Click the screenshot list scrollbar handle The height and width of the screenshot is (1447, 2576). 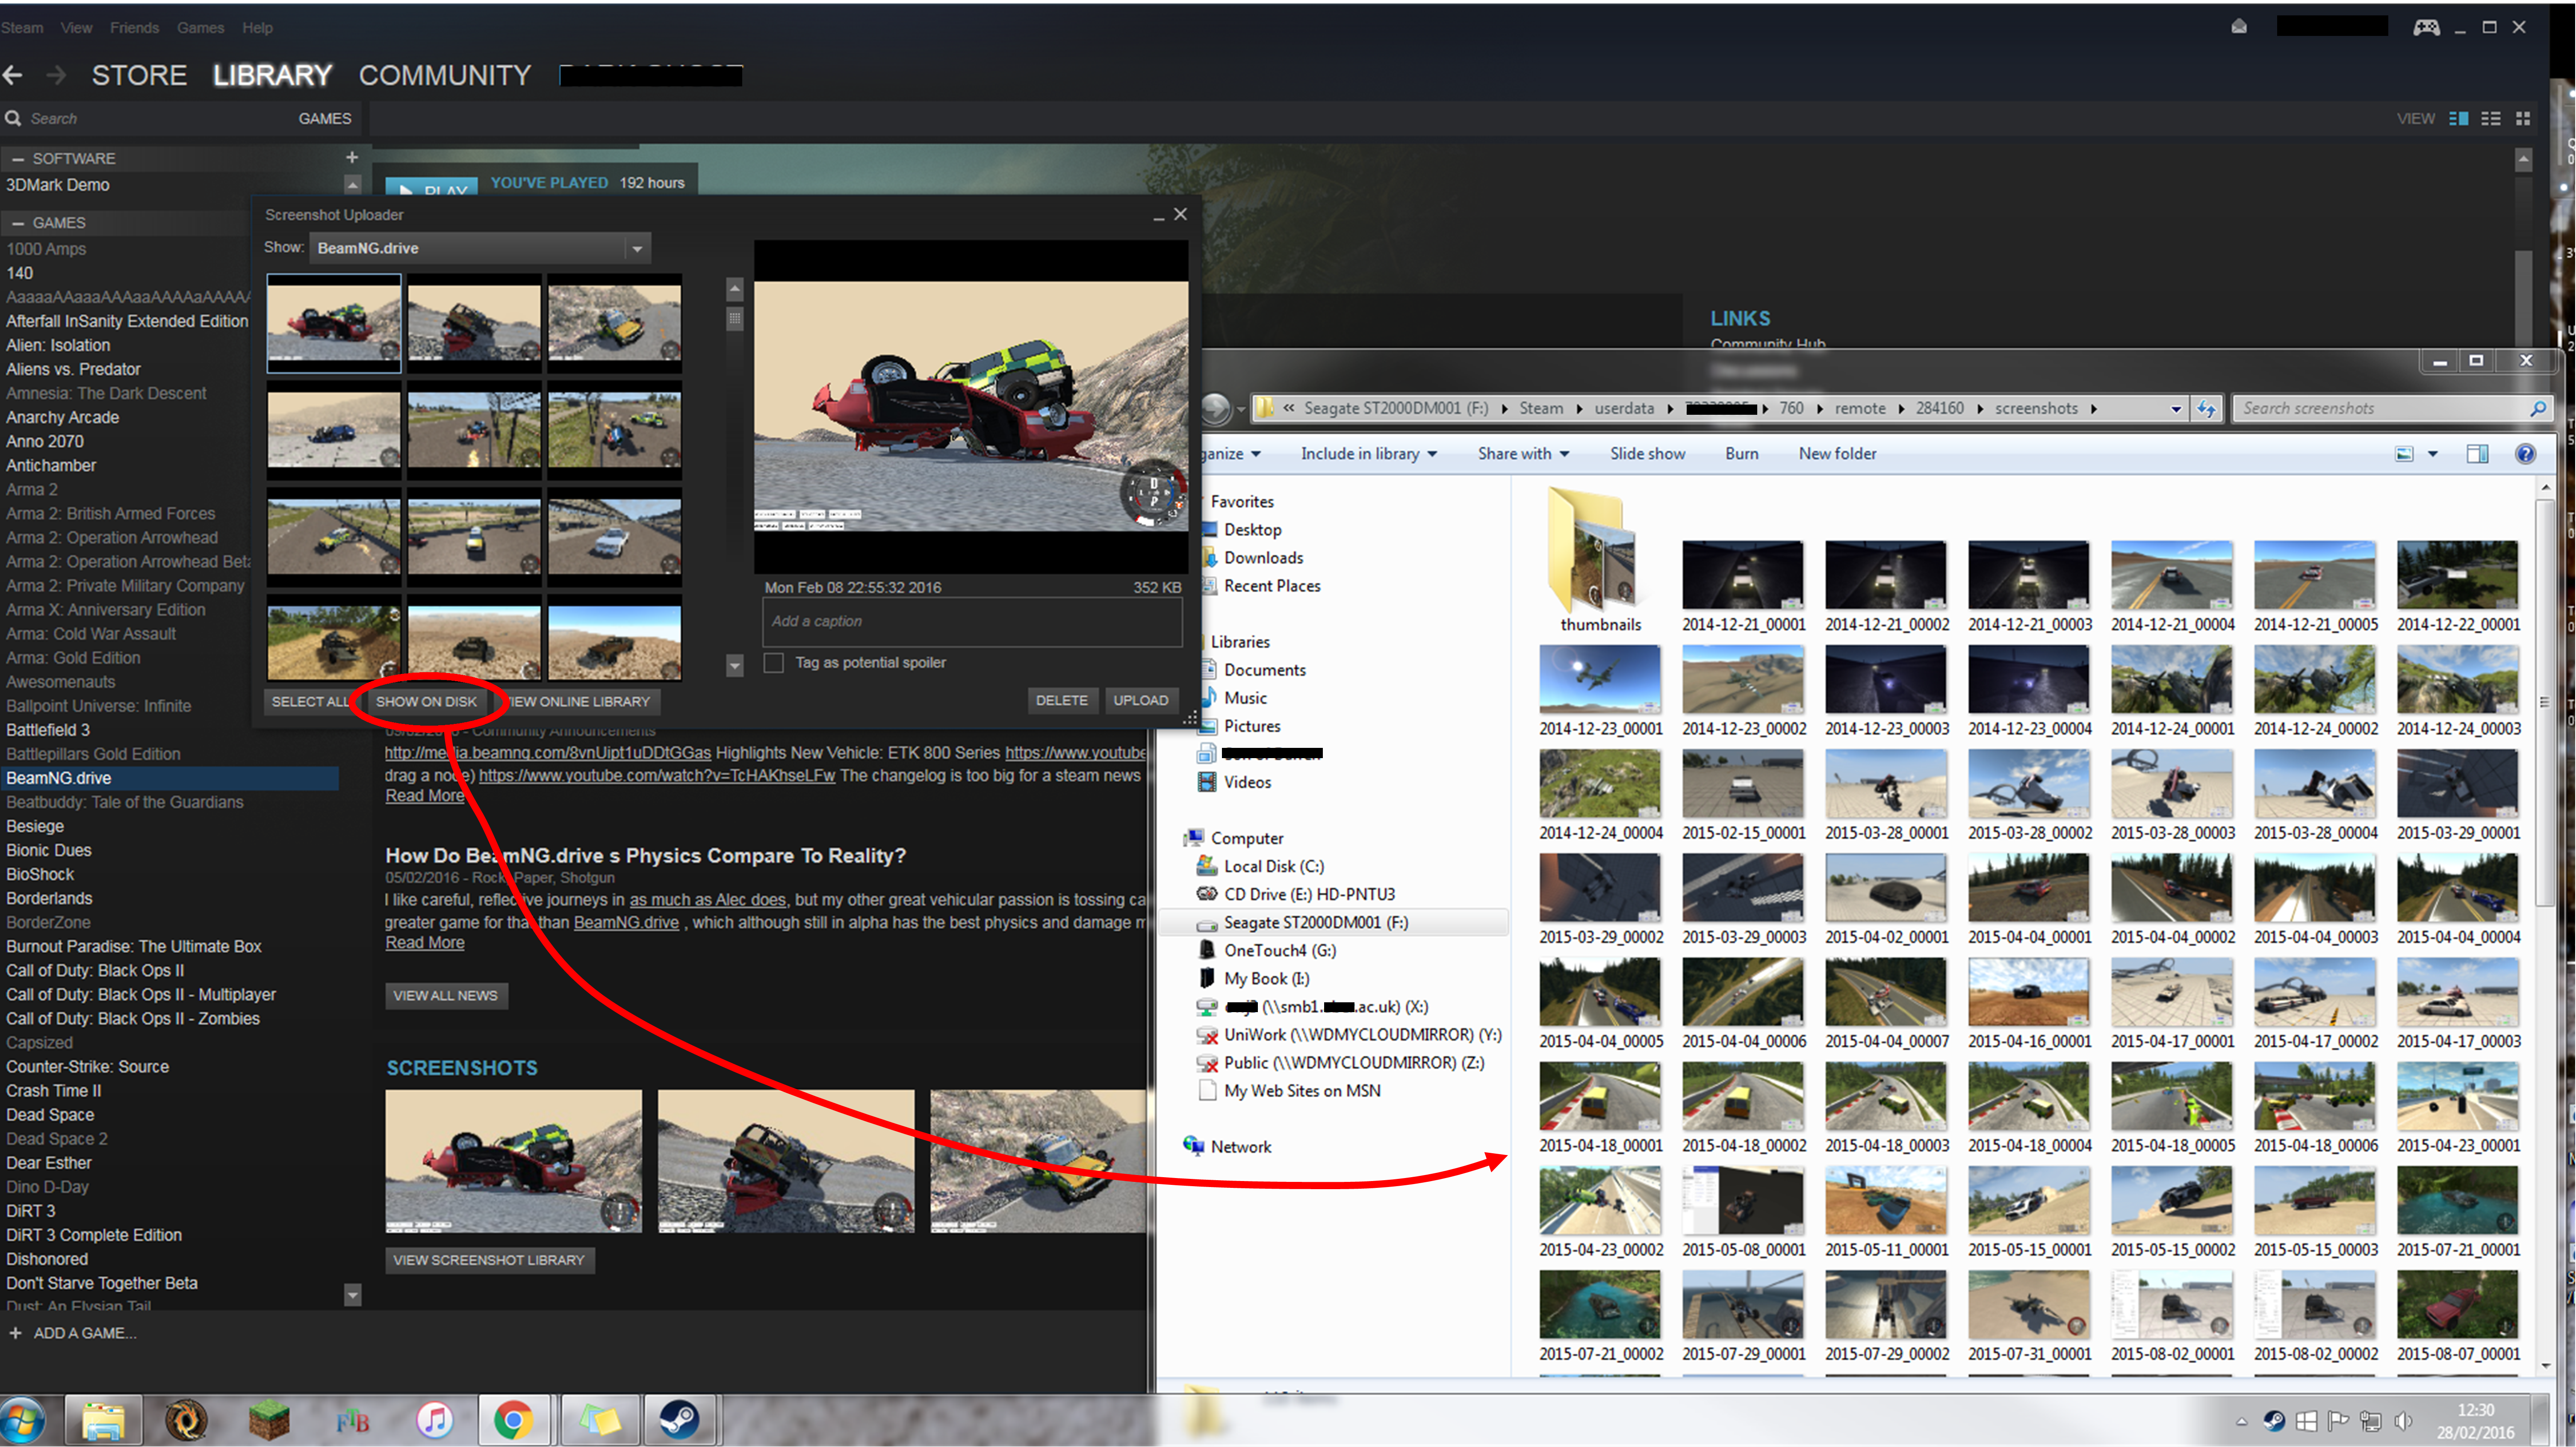click(x=734, y=318)
